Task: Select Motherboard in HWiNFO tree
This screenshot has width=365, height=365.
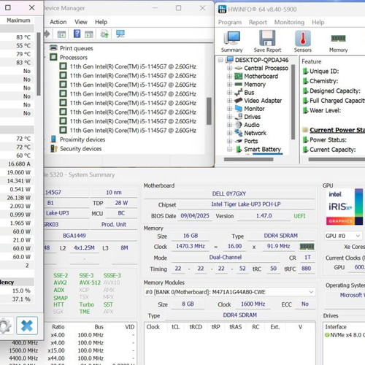Action: point(261,76)
